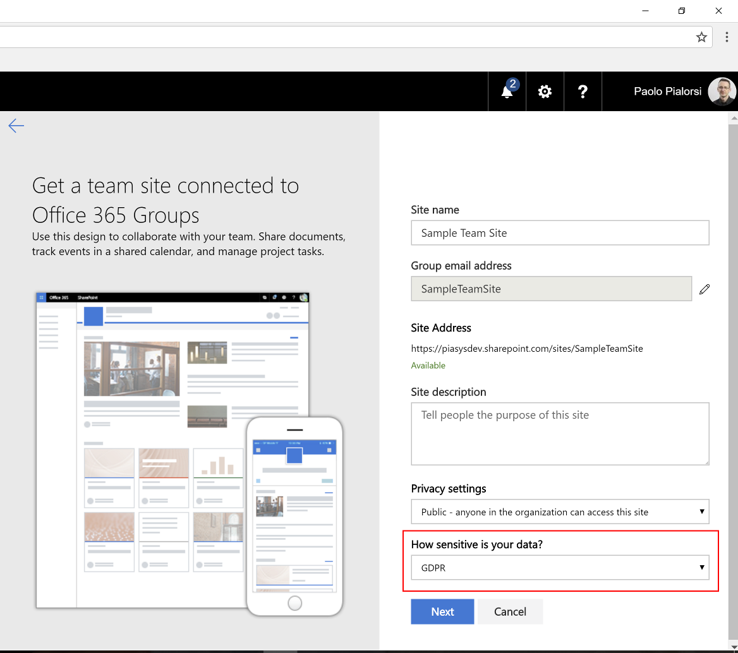Edit the group email address using the pencil
The image size is (738, 653).
[705, 289]
